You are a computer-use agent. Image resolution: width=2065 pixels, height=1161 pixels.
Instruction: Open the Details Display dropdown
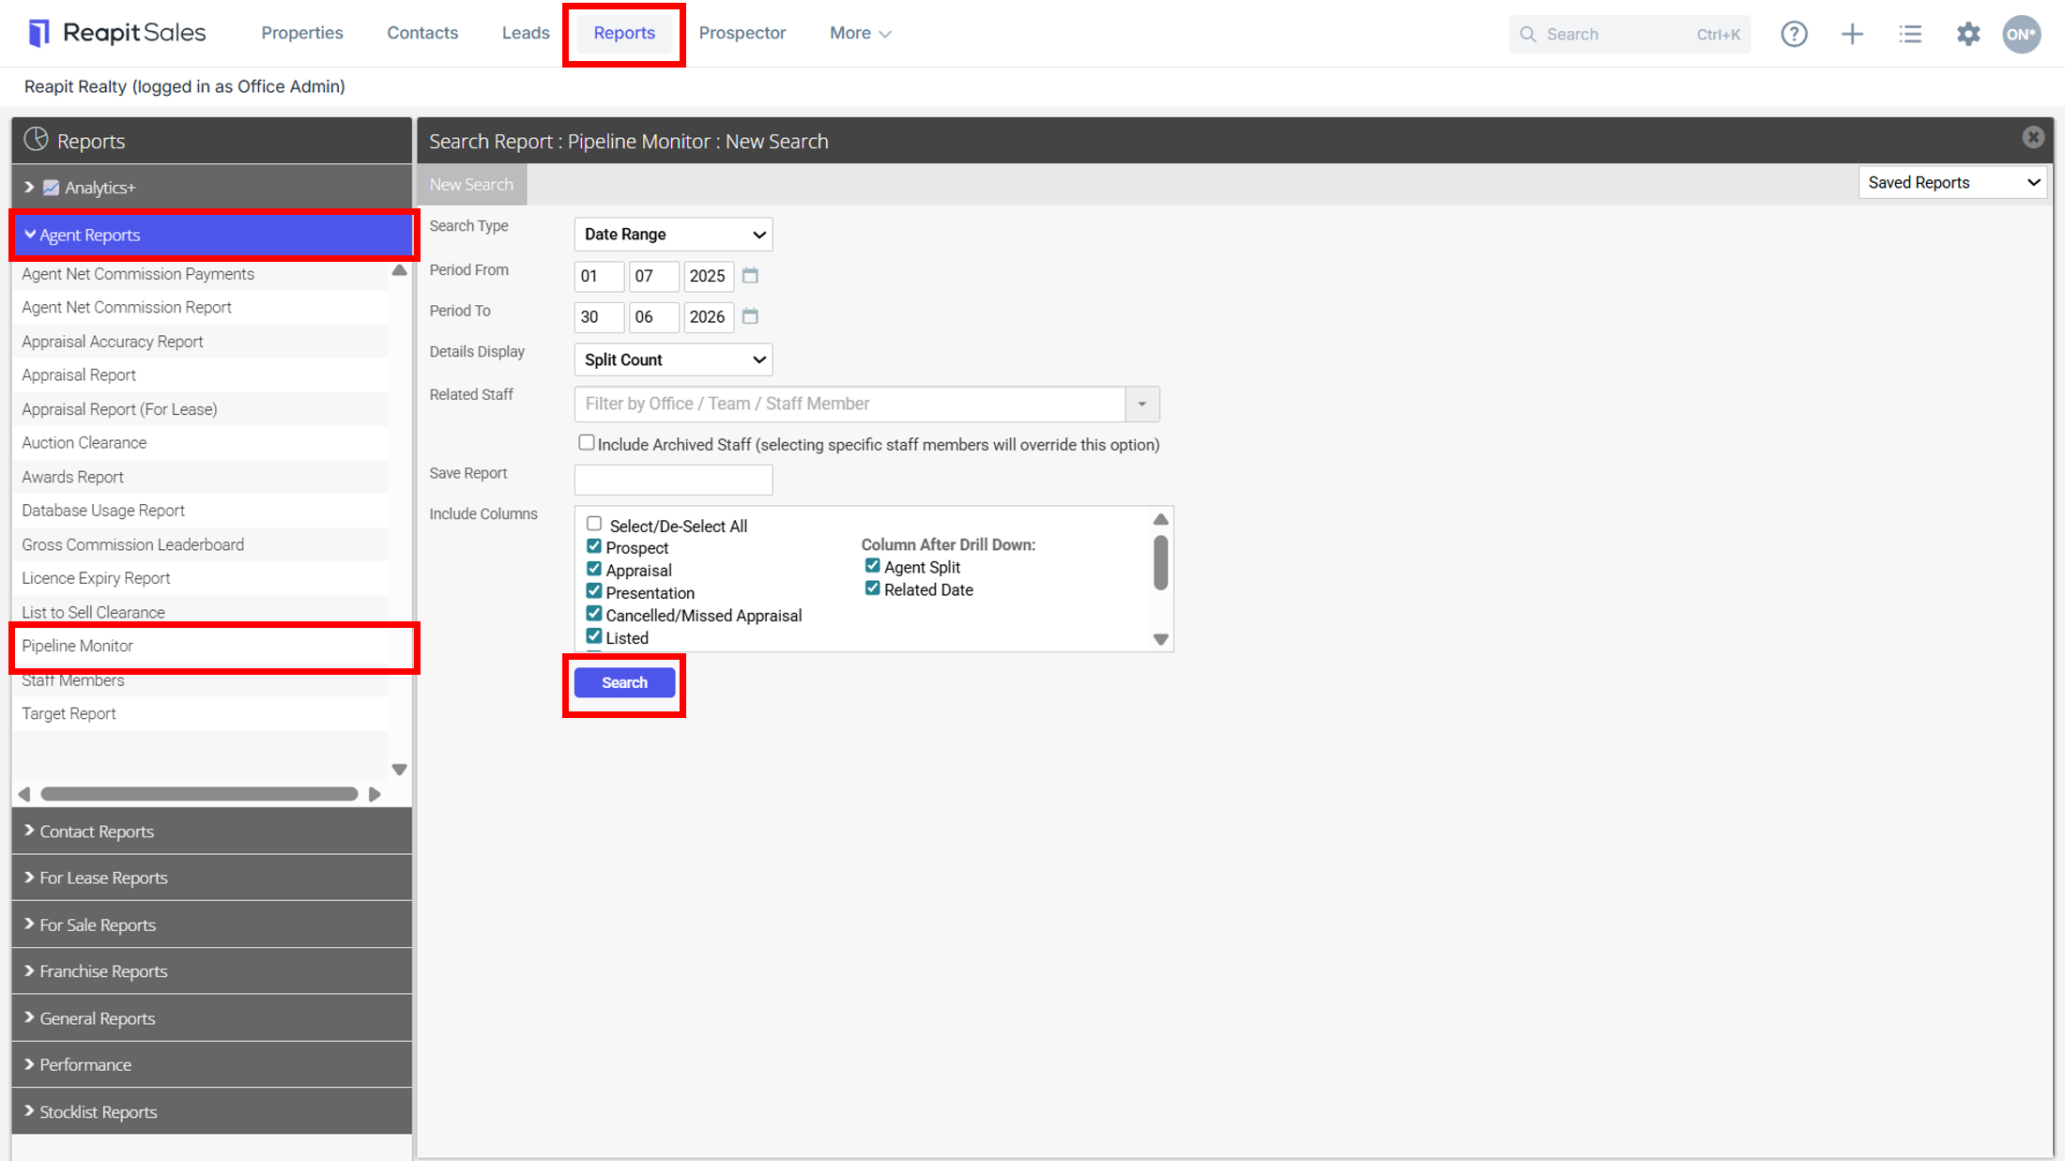673,359
